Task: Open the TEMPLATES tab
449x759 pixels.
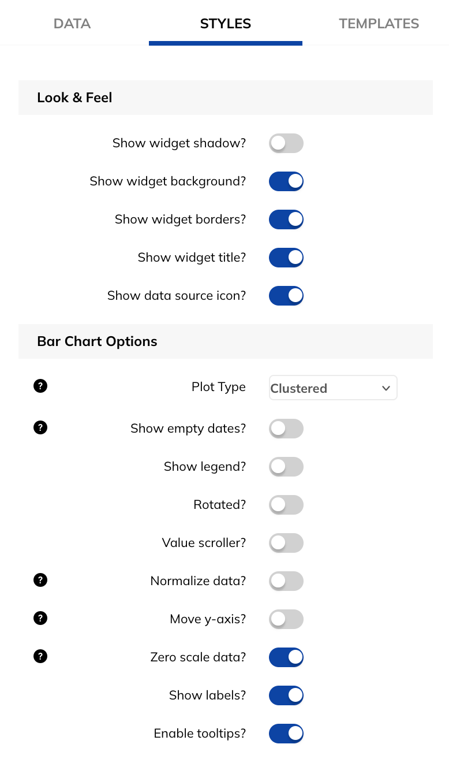Action: (x=379, y=24)
